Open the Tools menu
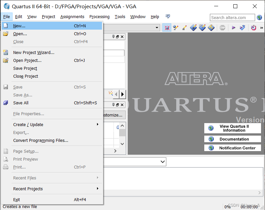 (x=120, y=17)
